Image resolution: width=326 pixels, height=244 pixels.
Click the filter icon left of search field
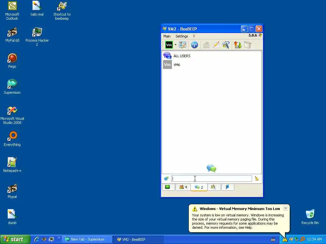(x=166, y=179)
